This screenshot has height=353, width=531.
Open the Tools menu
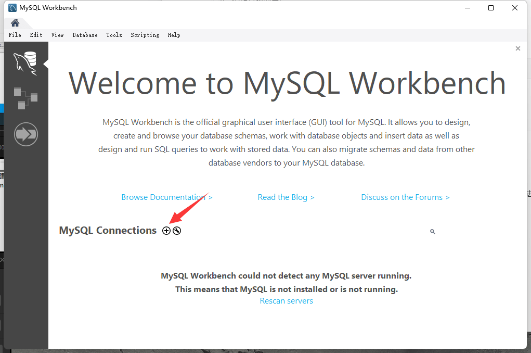click(x=114, y=35)
